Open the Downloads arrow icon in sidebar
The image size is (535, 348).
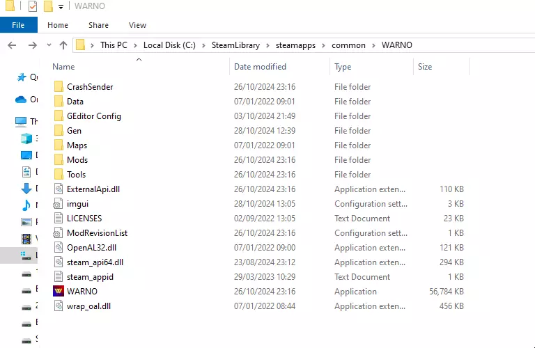point(26,188)
